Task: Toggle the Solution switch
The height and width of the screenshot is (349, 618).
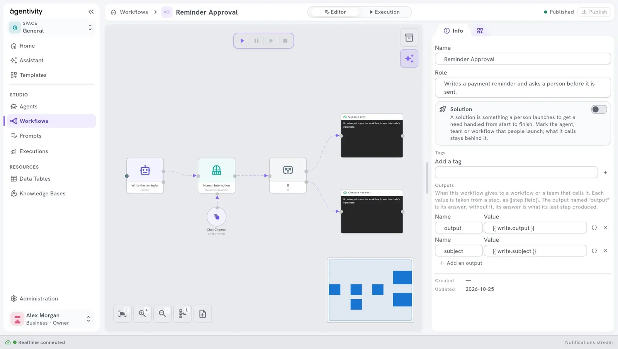Action: coord(599,110)
